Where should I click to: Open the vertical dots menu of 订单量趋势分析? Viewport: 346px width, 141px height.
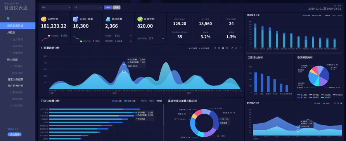[240, 48]
